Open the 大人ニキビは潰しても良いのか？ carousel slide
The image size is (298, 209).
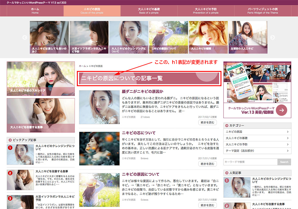pos(49,37)
